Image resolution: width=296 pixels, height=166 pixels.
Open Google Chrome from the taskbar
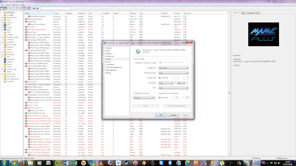[x=13, y=163]
